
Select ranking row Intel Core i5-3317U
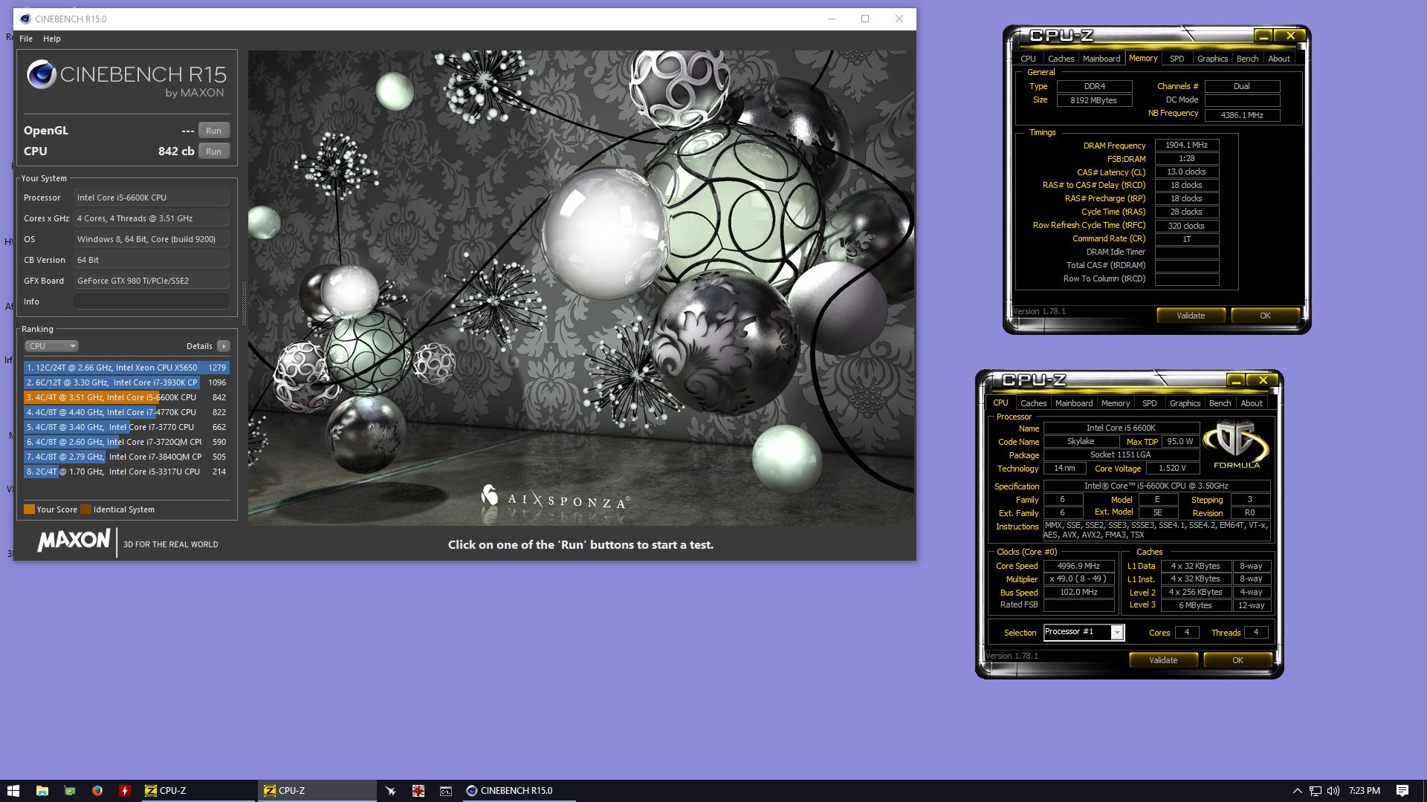point(126,472)
